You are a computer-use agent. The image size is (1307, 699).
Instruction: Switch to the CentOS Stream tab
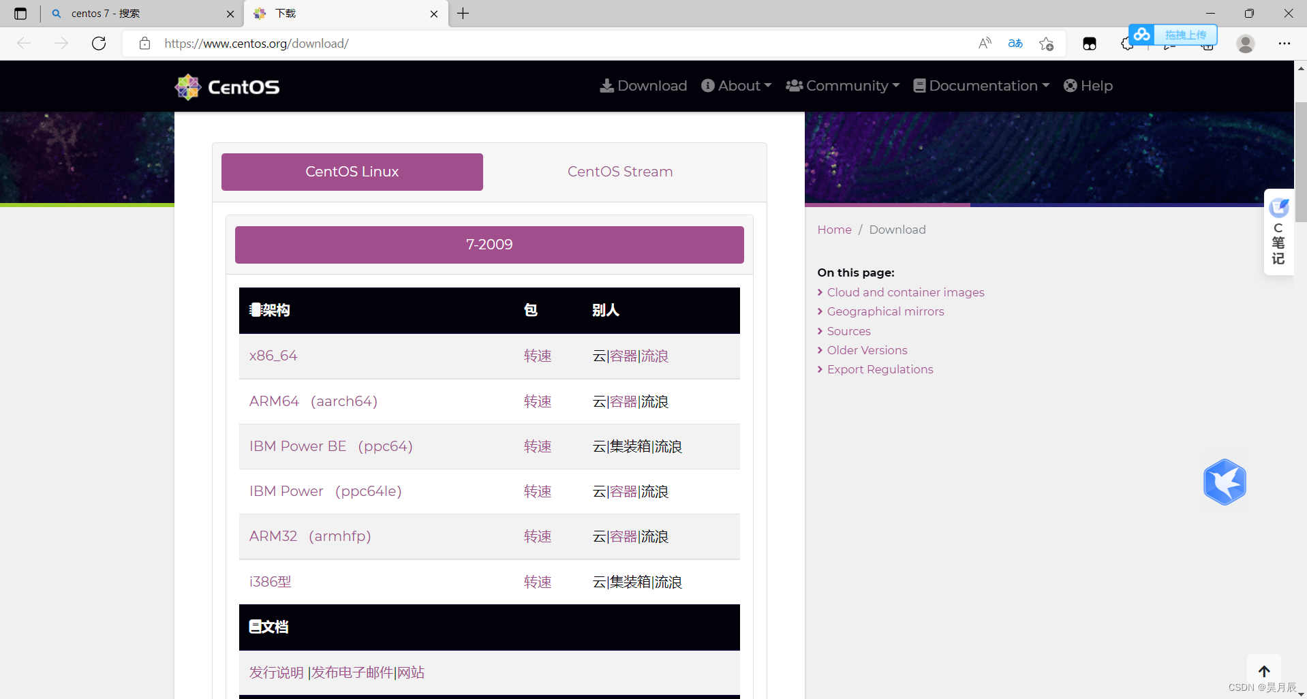(620, 172)
